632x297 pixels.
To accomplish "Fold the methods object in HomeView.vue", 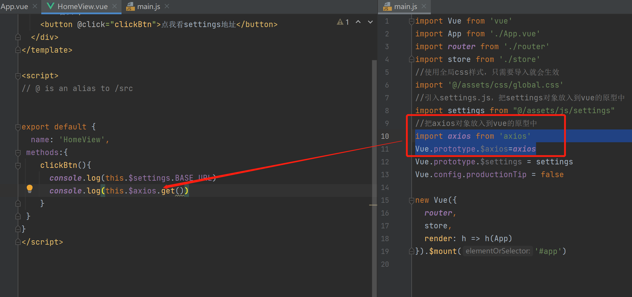I will tap(18, 153).
